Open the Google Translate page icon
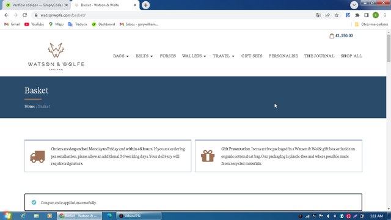Image resolution: width=391 pixels, height=220 pixels. [318, 15]
